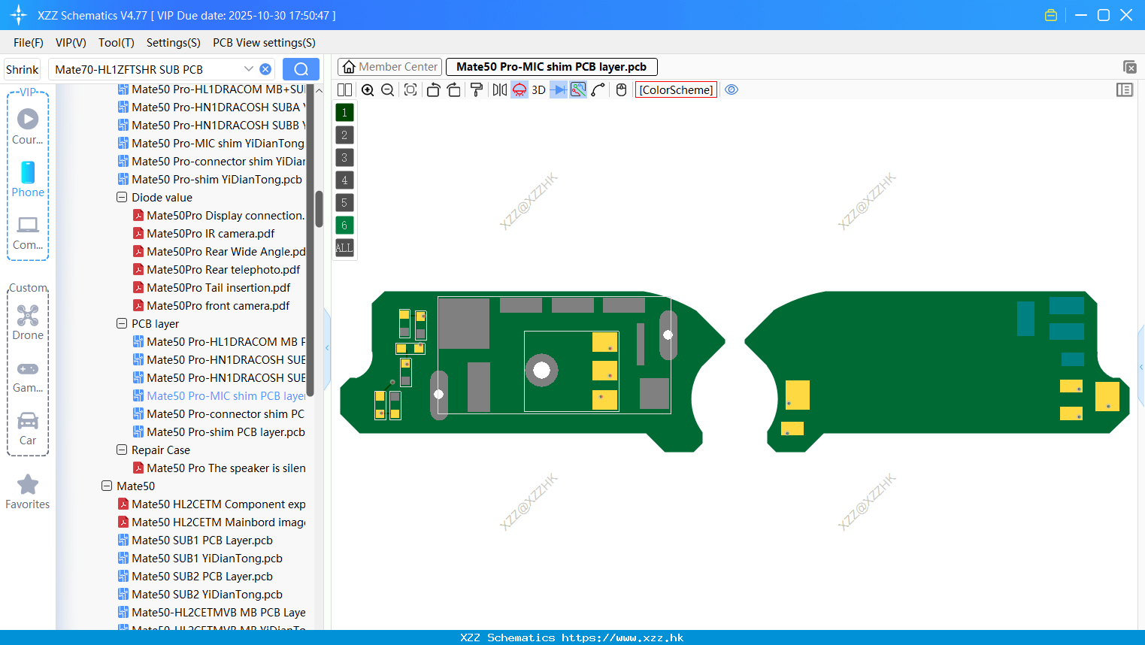Open Mate50Pro Tail insertion.pdf
The width and height of the screenshot is (1145, 645).
pos(218,288)
